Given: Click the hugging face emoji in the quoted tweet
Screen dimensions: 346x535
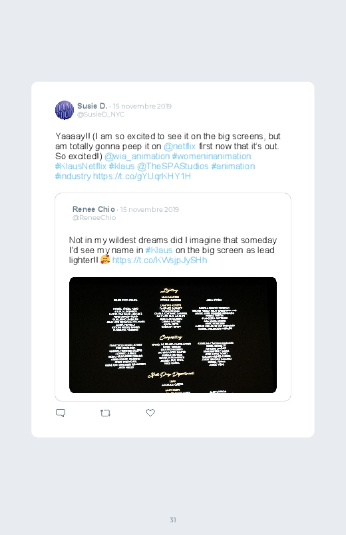Looking at the screenshot, I should click(x=105, y=260).
